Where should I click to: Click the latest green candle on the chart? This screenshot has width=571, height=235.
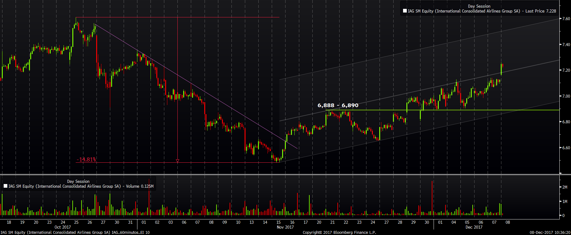[x=501, y=69]
